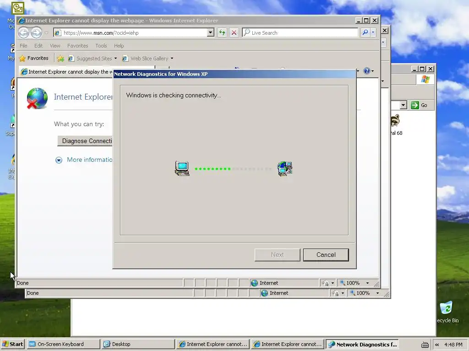Stop loading with the red X button
The height and width of the screenshot is (351, 469).
[x=234, y=32]
